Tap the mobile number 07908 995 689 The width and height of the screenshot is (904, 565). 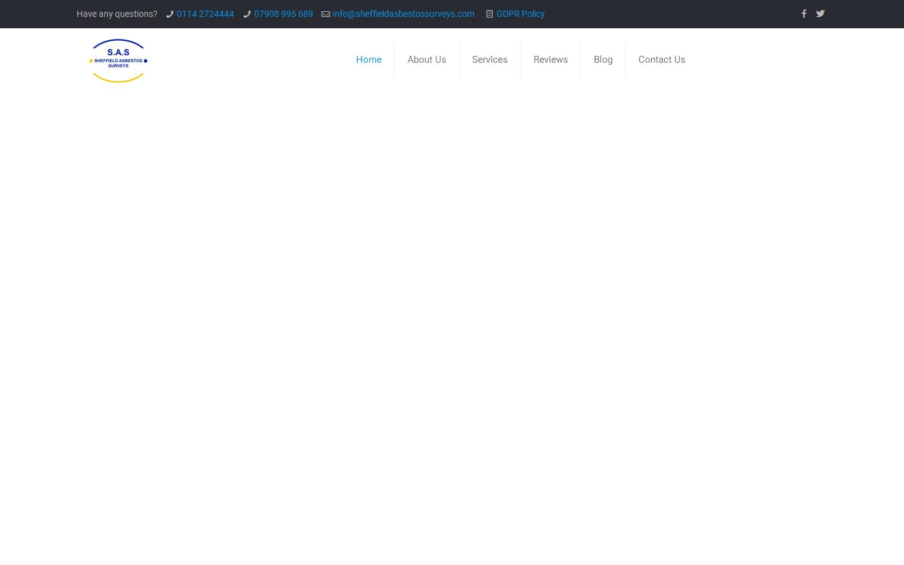coord(283,14)
